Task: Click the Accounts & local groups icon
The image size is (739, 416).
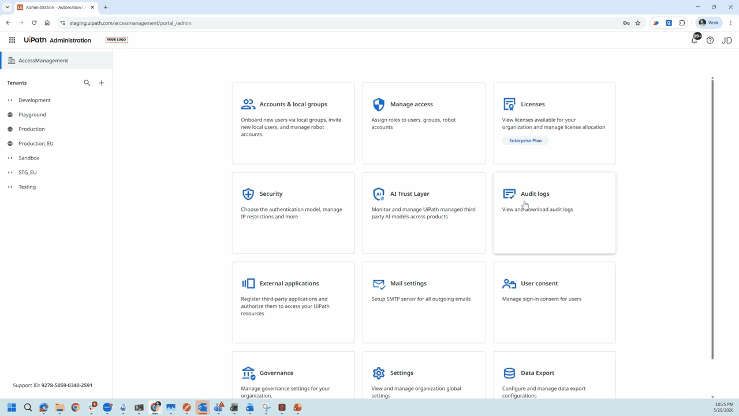Action: 248,104
